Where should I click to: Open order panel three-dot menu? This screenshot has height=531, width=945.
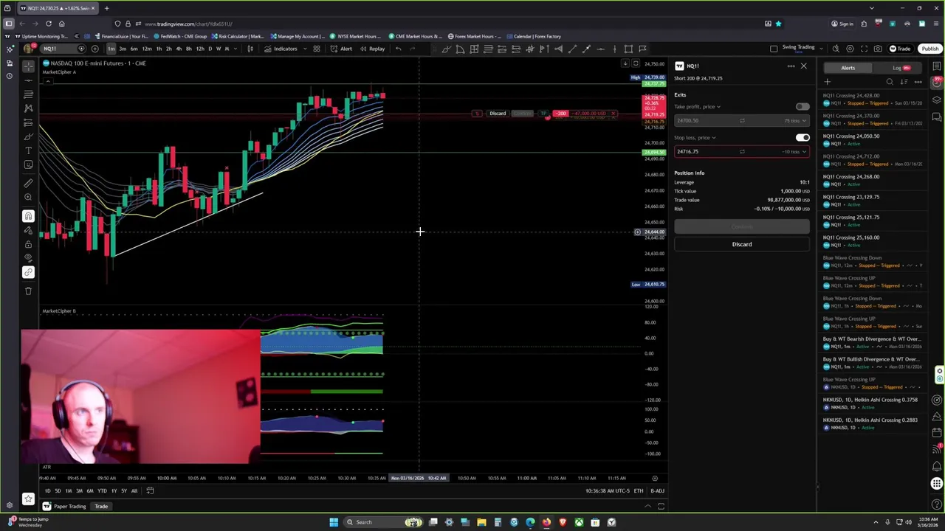pos(791,66)
